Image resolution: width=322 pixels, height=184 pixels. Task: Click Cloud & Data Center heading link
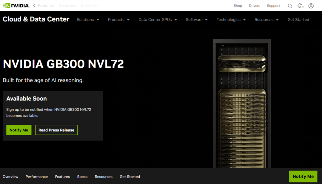pyautogui.click(x=36, y=19)
